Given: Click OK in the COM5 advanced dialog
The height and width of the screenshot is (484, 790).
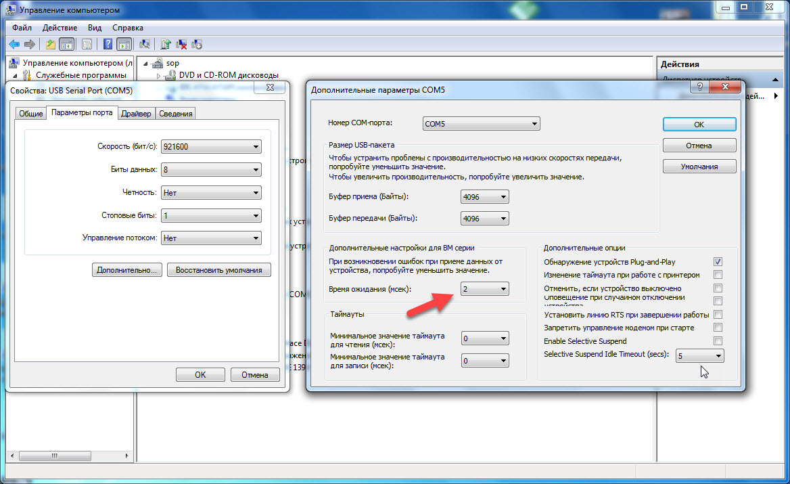Looking at the screenshot, I should pos(699,125).
